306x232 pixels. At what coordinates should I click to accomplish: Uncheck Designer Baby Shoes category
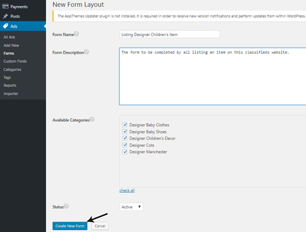click(125, 132)
